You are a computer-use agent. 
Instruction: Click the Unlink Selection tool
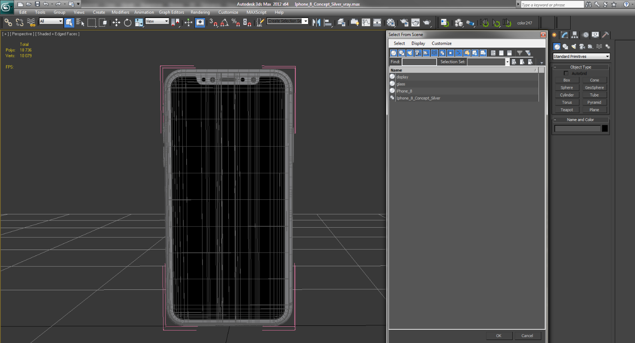20,22
